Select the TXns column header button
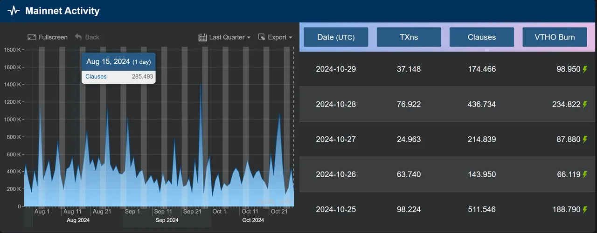The height and width of the screenshot is (233, 597). [x=409, y=37]
